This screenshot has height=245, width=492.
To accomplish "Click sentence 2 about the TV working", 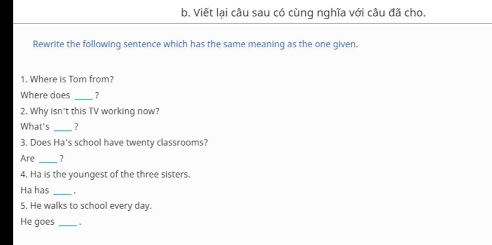I will tap(90, 111).
